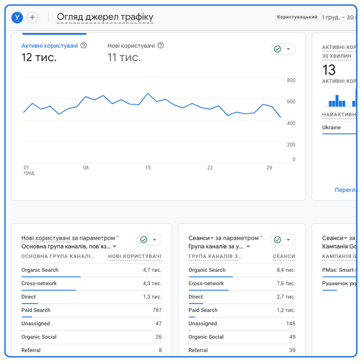The image size is (364, 364).
Task: Click the Перегляд realtime link
Action: pos(345,190)
